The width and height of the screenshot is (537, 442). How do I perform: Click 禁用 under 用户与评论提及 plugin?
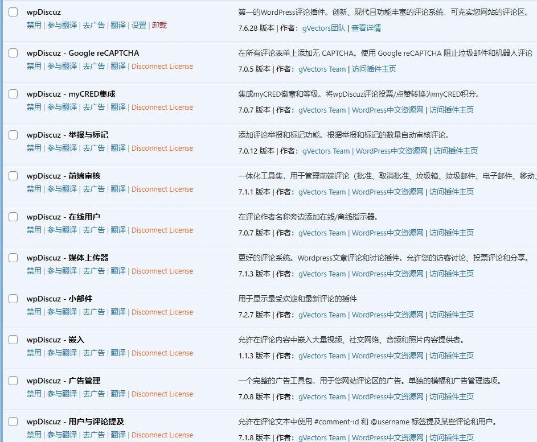pyautogui.click(x=34, y=435)
